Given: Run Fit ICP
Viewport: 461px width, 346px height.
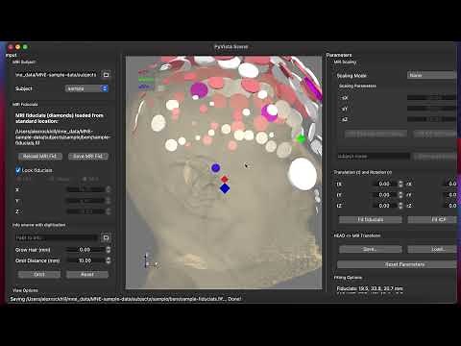Looking at the screenshot, I should 432,219.
